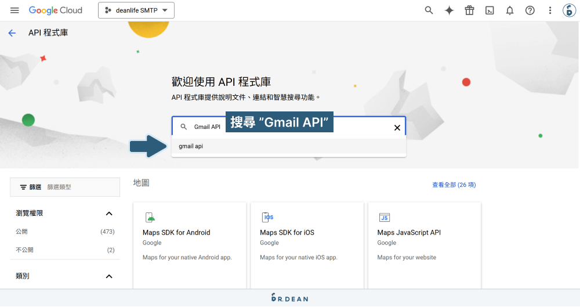The image size is (580, 307).
Task: Collapse the 瀏覽權限 section
Action: 109,214
